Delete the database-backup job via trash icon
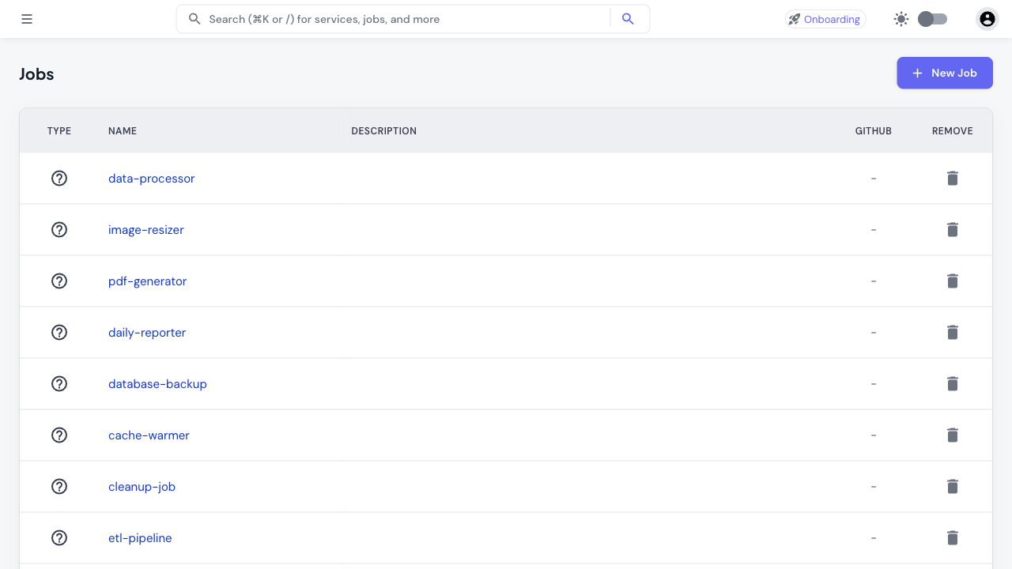This screenshot has width=1012, height=569. pos(952,383)
